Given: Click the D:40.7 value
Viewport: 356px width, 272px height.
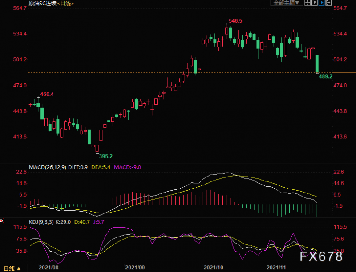Looking at the screenshot, I should click(x=82, y=222).
